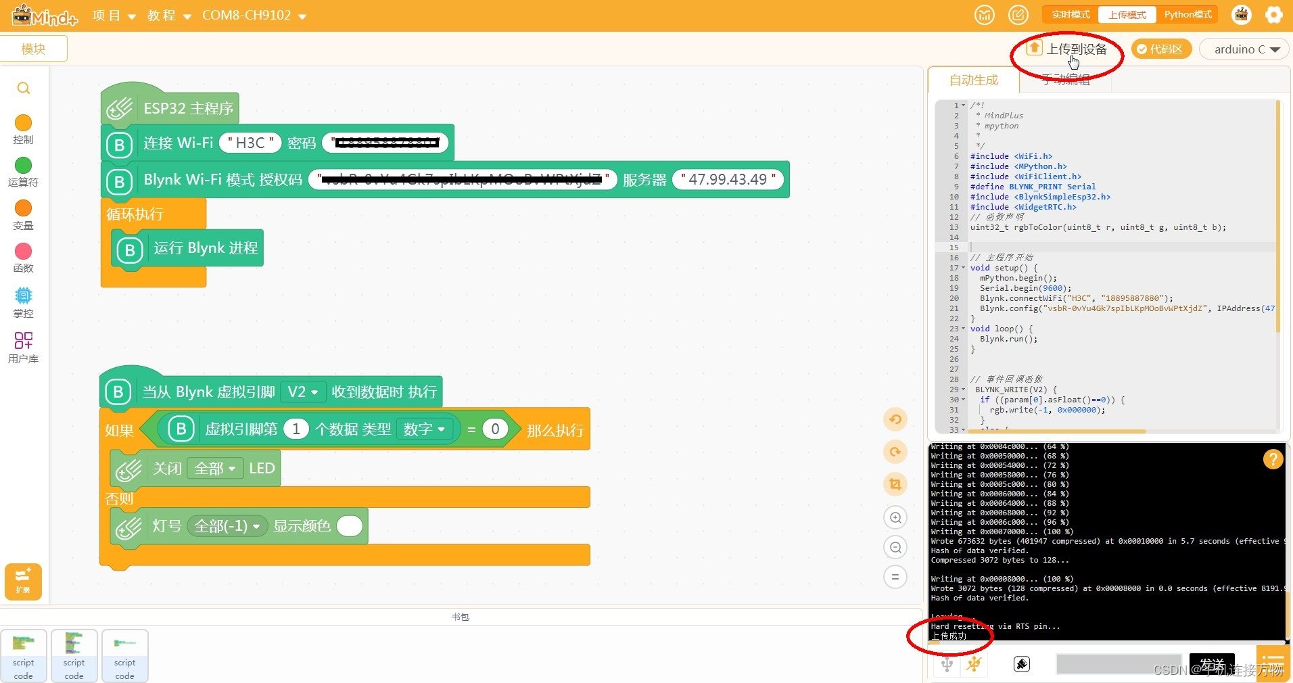Select the 运算符 operators category

coord(23,172)
